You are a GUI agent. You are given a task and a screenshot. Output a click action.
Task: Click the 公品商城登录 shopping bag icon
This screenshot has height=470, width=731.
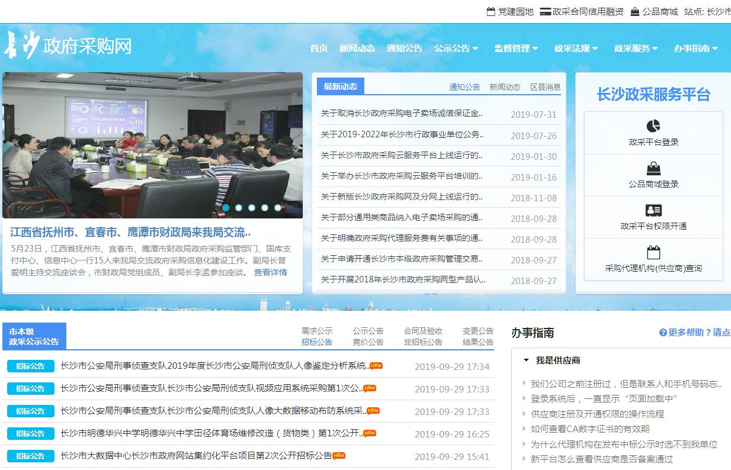tap(653, 169)
